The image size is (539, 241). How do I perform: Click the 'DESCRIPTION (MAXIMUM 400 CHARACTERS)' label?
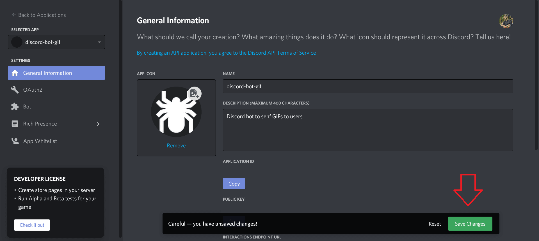[x=266, y=103]
